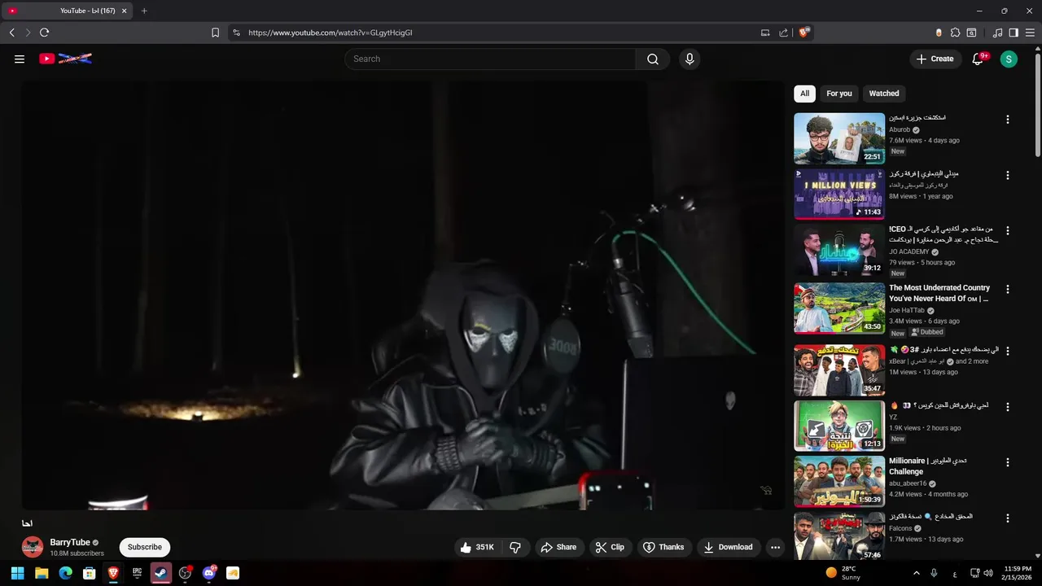Screen dimensions: 1042x586
Task: Open a new browser tab
Action: 144,11
